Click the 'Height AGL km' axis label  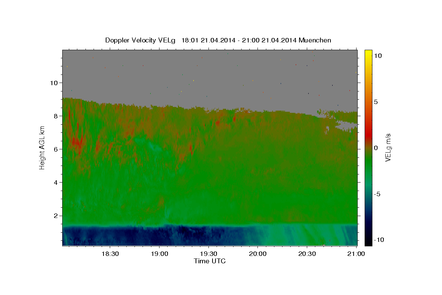(42, 147)
